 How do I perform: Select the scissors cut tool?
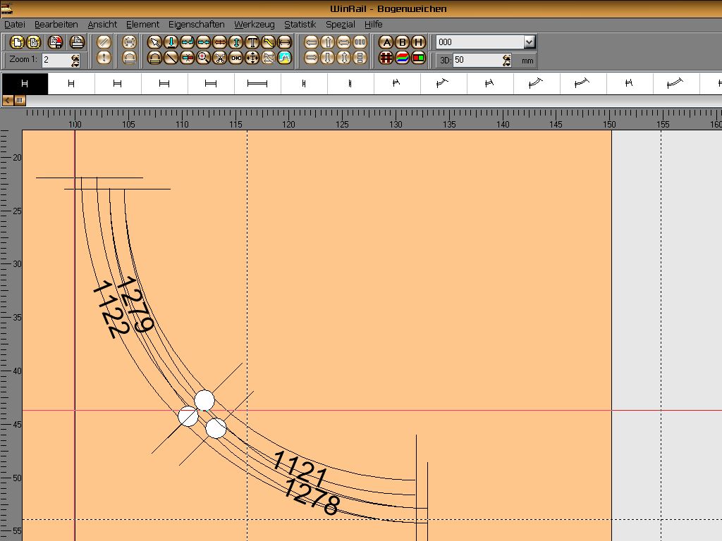pos(220,58)
